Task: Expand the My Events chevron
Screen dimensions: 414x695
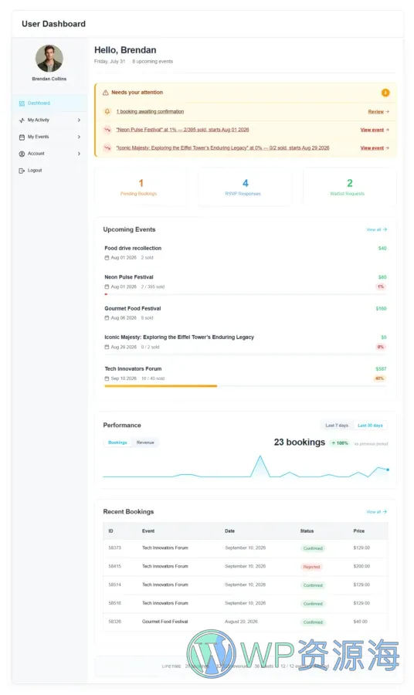Action: [x=79, y=137]
